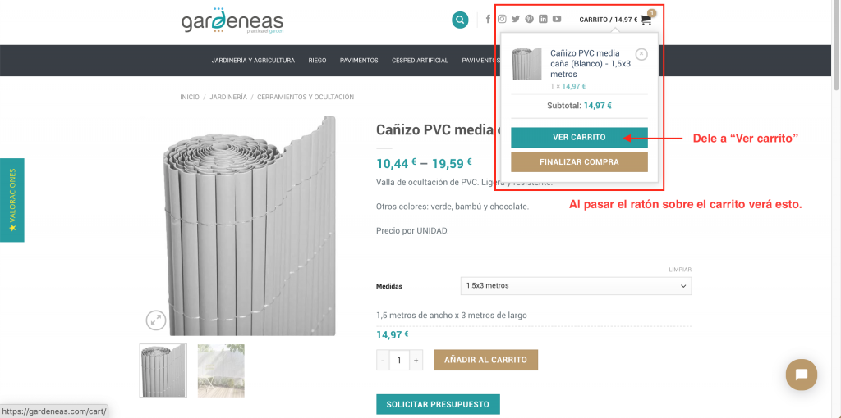
Task: Select the second product thumbnail image
Action: click(x=221, y=370)
